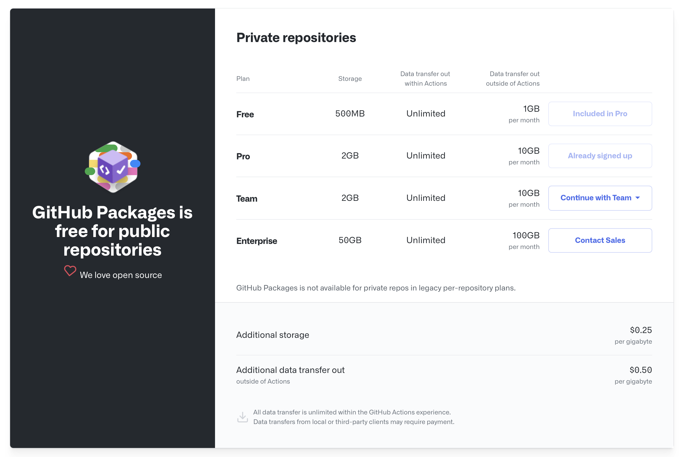
Task: Click the download arrow icon near data transfer note
Action: [243, 417]
